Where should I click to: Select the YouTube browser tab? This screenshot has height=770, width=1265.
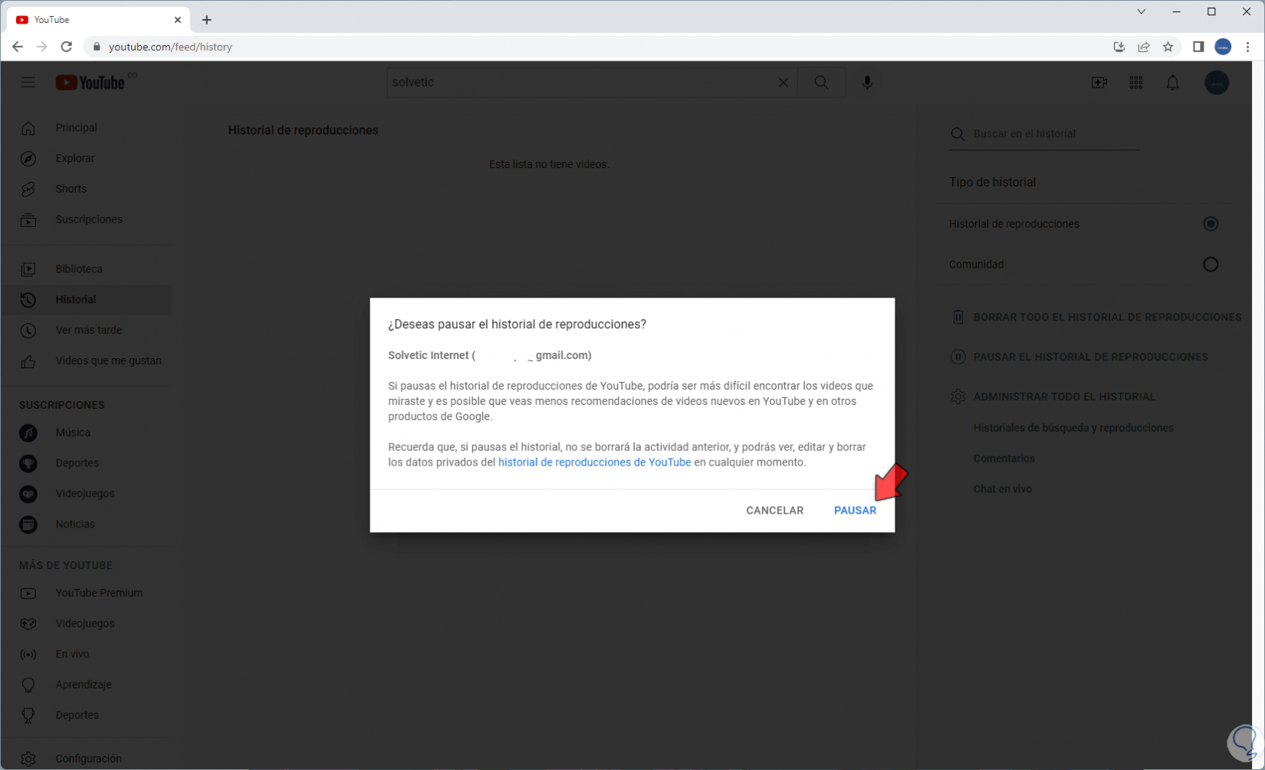click(100, 20)
